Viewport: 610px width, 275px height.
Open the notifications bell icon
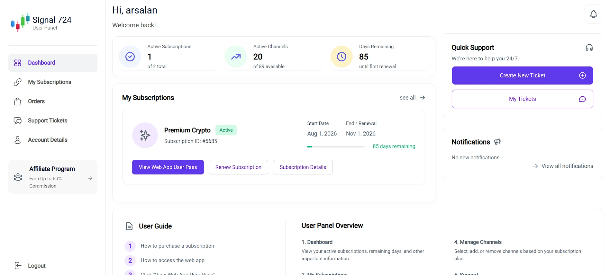pyautogui.click(x=594, y=14)
